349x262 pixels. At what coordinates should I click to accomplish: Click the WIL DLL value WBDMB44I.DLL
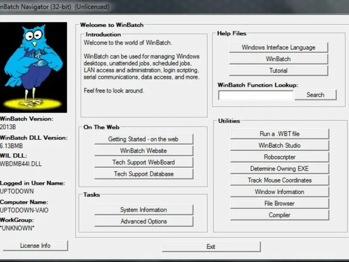(x=21, y=164)
